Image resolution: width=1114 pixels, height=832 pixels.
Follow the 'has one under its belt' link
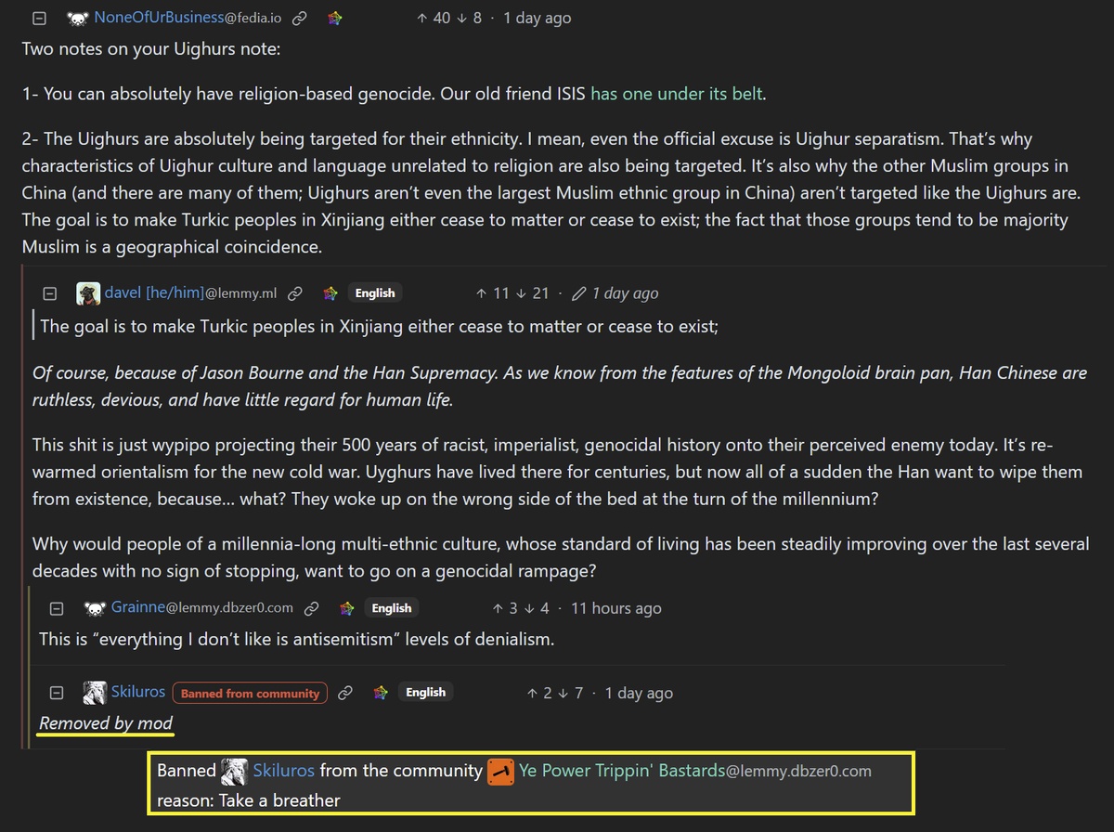tap(678, 94)
